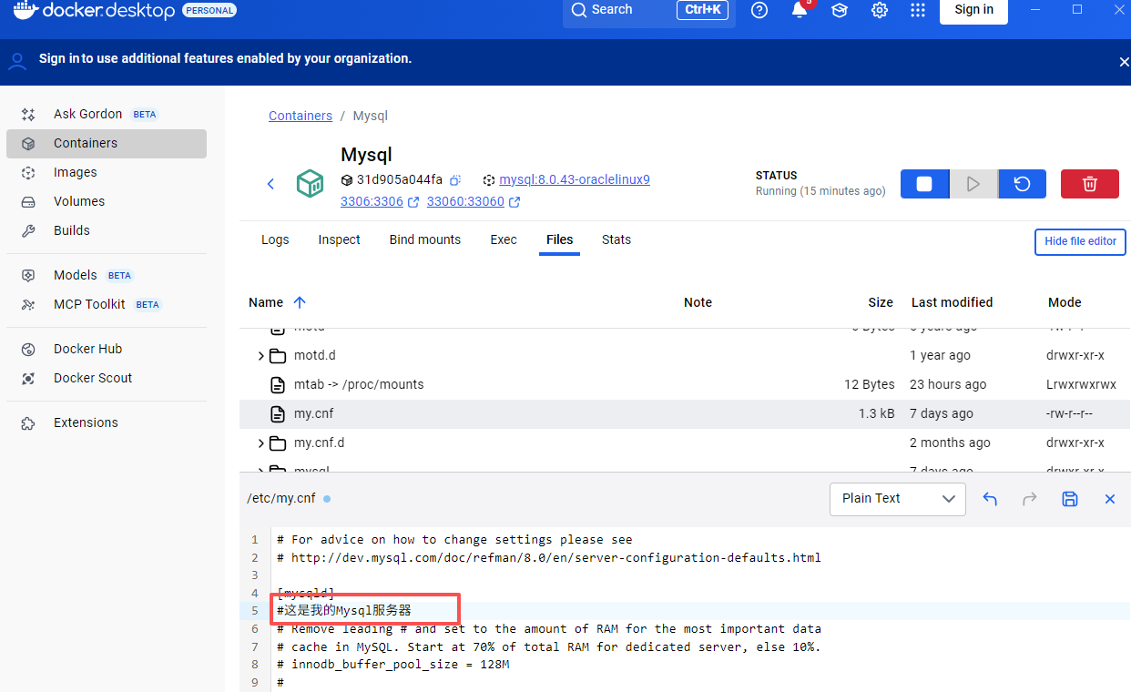Hide the file editor with its button

point(1080,241)
